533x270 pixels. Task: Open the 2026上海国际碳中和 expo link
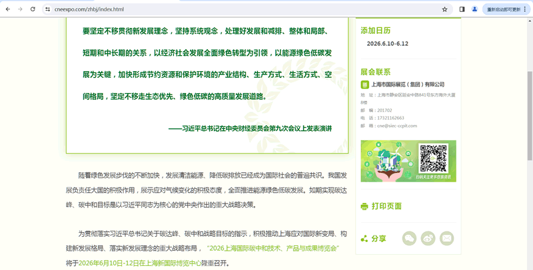273,248
